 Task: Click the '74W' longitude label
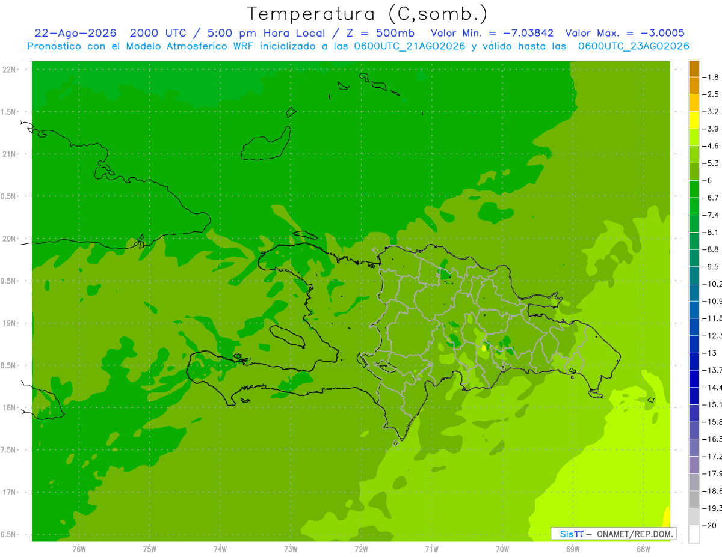point(220,549)
